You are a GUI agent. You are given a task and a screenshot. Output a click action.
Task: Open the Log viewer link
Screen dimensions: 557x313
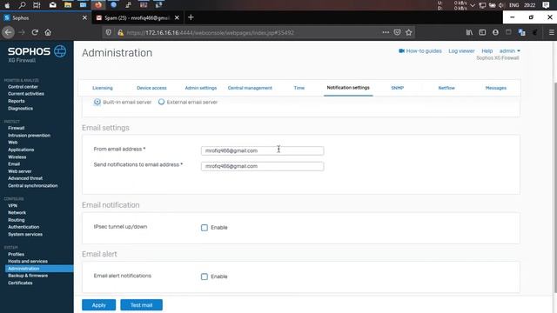click(x=461, y=51)
